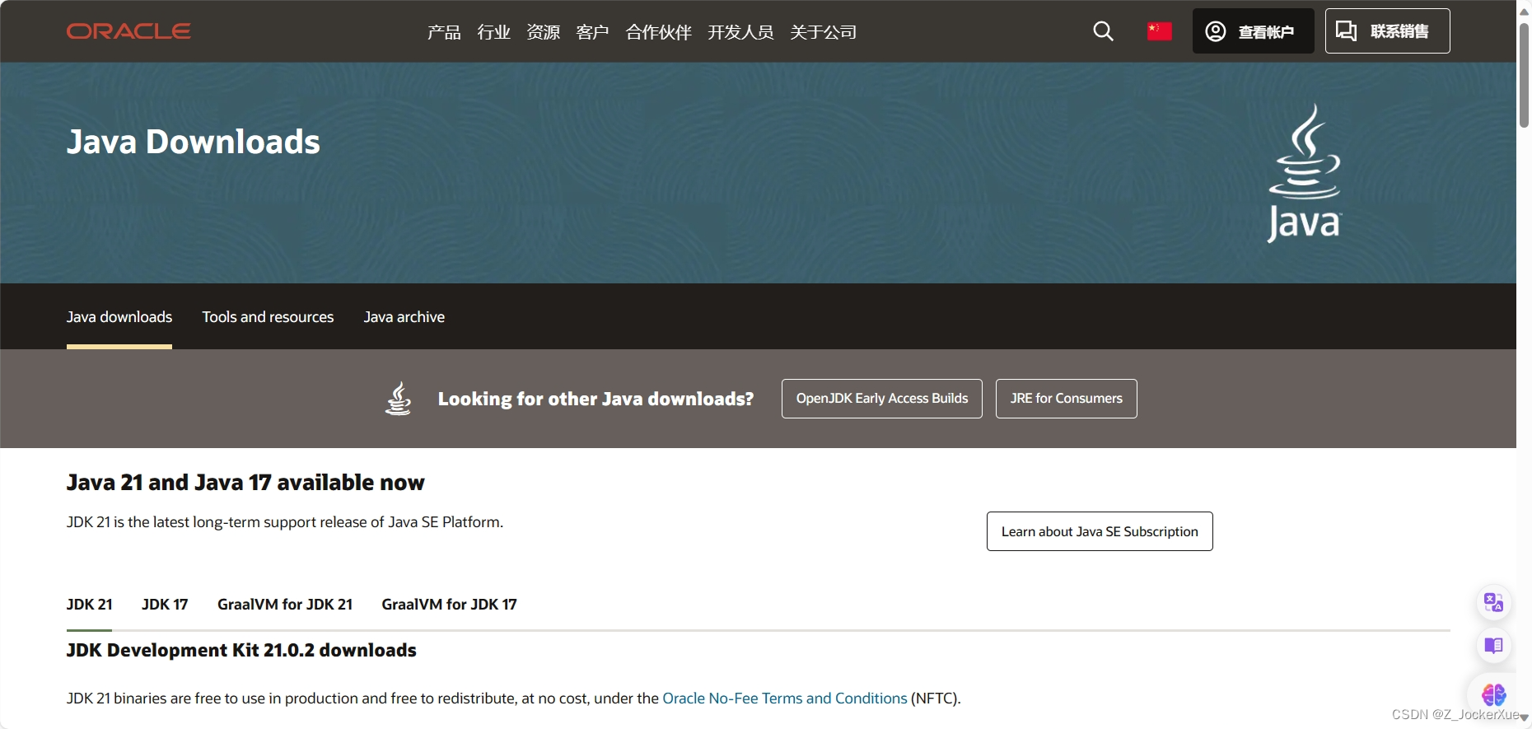
Task: Click the small Java cup icon in gray bar
Action: point(399,398)
